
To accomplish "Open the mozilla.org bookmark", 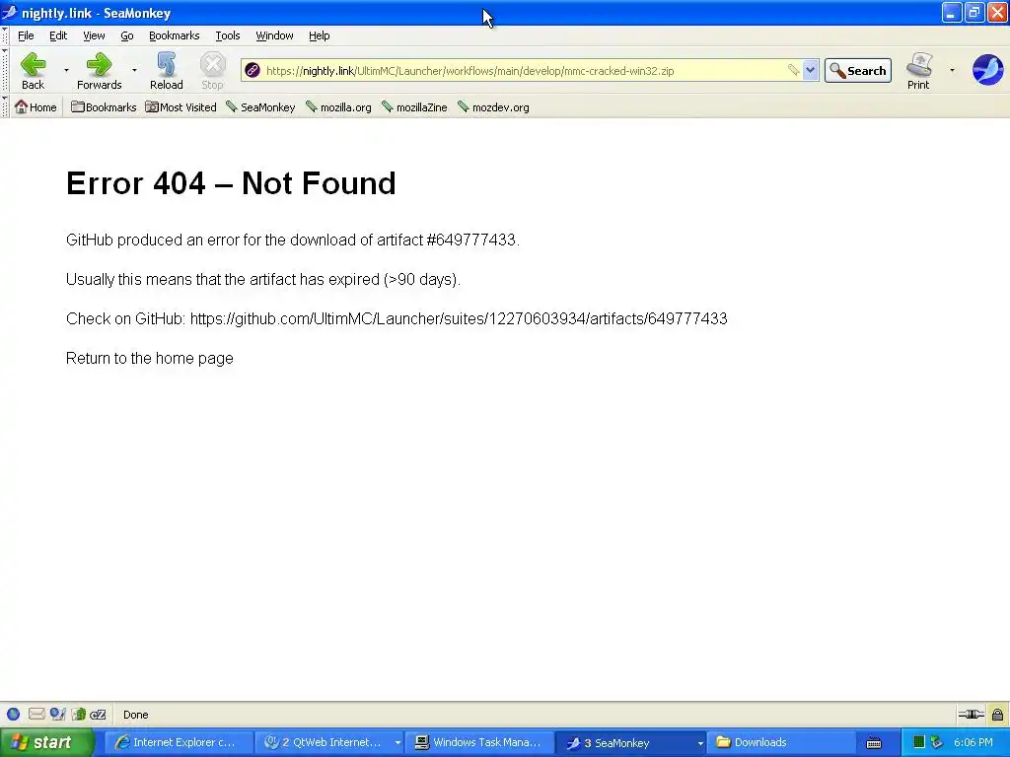I will (338, 106).
